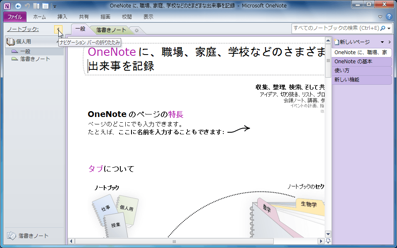This screenshot has height=248, width=397.
Task: Click in the notebook search box
Action: click(x=335, y=28)
